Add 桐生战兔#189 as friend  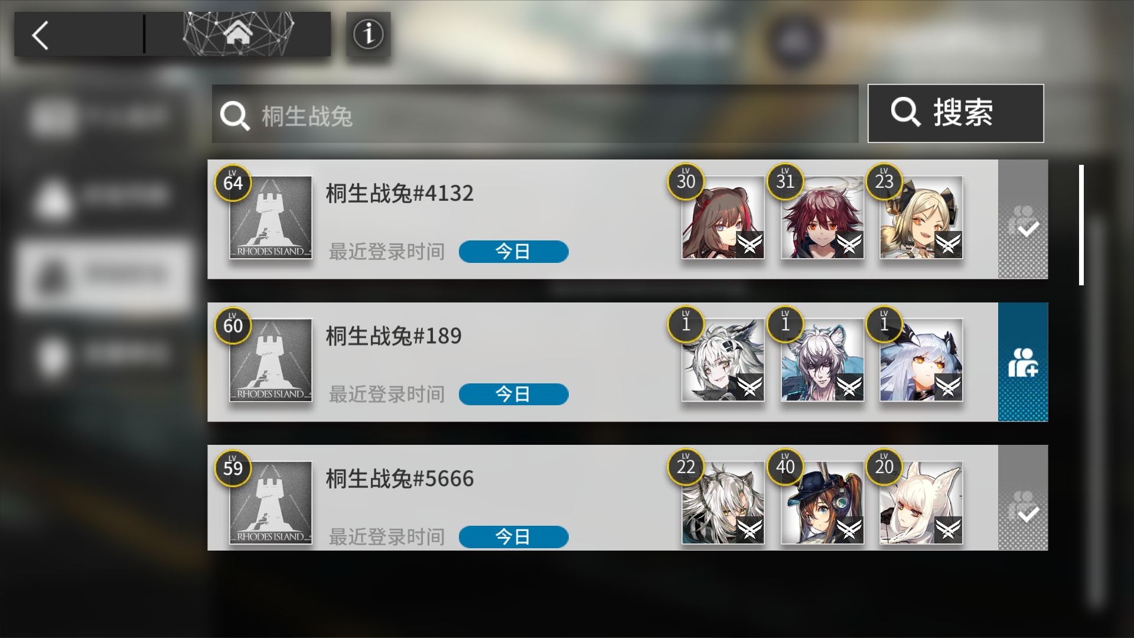coord(1023,362)
